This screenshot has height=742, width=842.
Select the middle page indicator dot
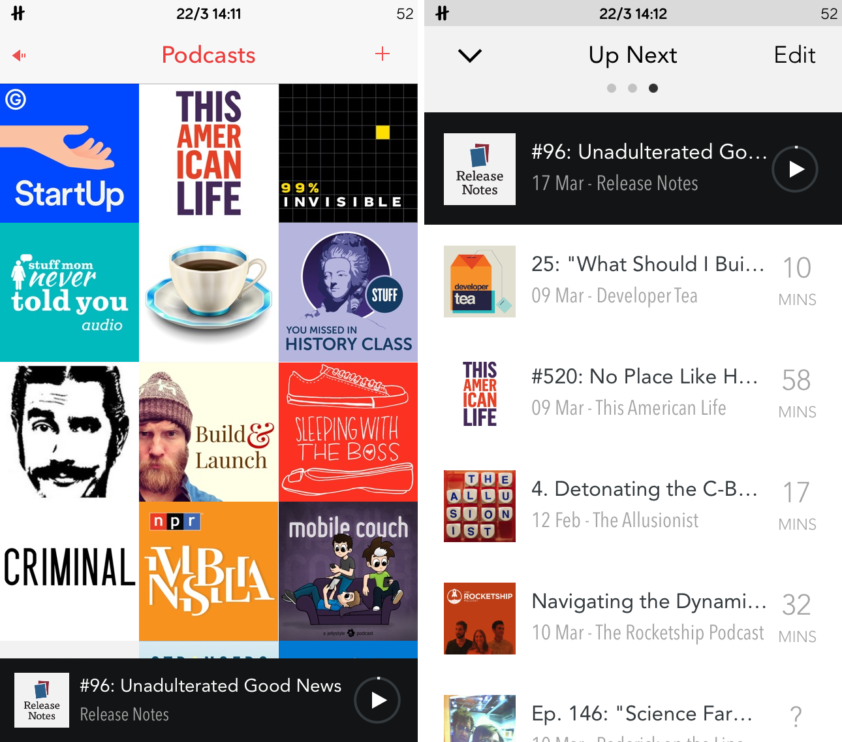[632, 88]
